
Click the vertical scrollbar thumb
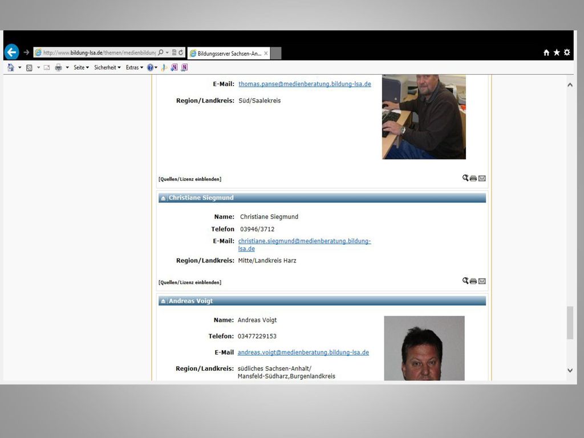pos(570,323)
